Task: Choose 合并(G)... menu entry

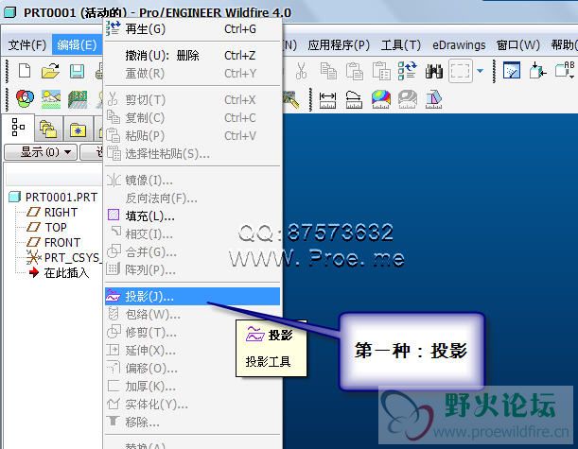Action: 192,252
